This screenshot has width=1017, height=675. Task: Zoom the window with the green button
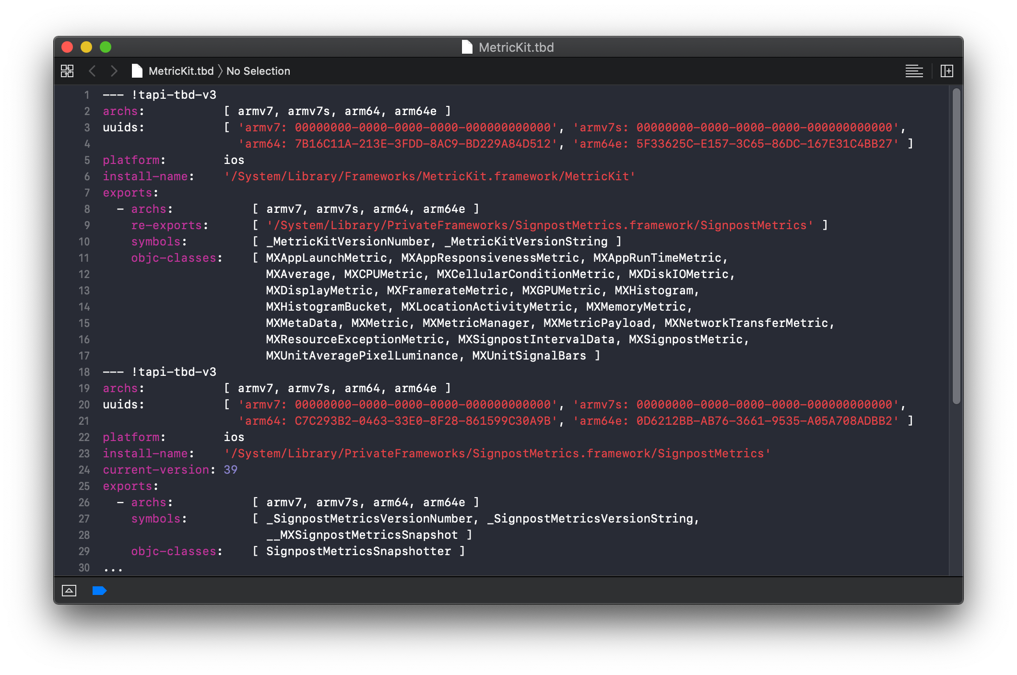point(106,47)
